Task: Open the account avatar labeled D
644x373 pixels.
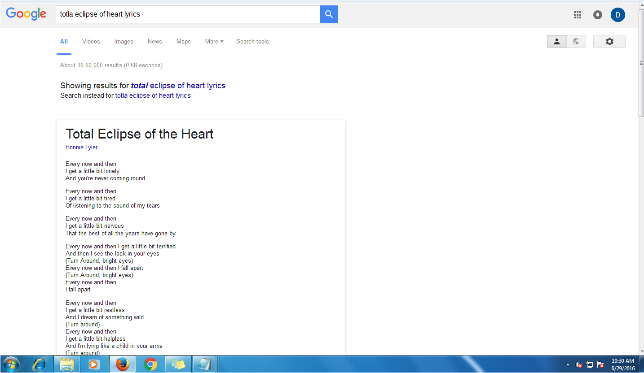Action: [x=618, y=15]
